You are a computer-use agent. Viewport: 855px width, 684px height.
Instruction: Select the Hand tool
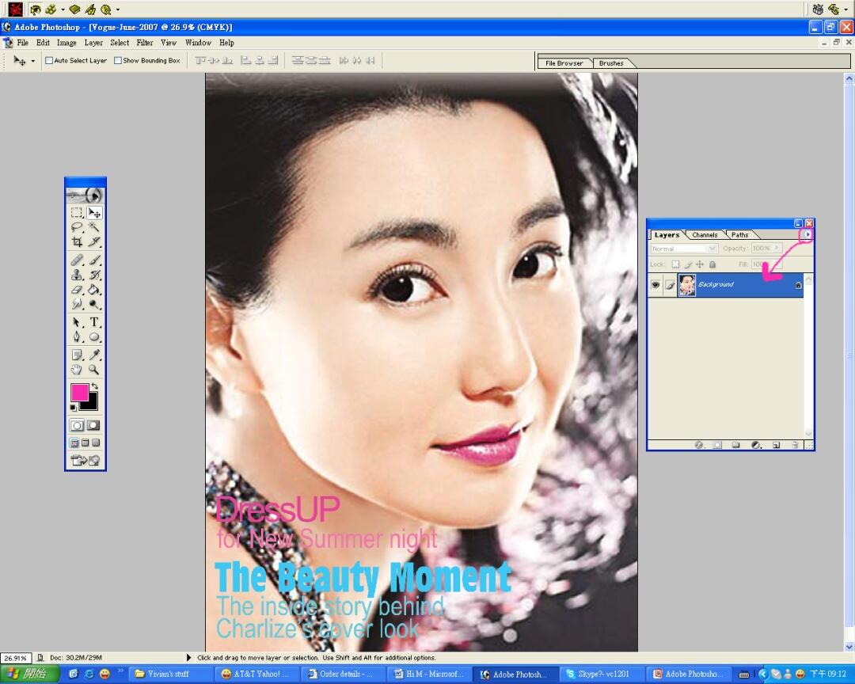[77, 370]
